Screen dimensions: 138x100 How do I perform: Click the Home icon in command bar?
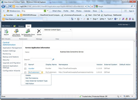[x=72, y=19]
